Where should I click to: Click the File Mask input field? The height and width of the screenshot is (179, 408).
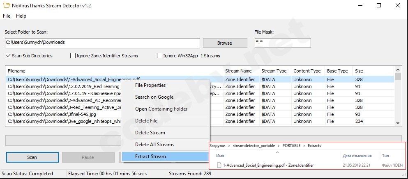point(282,43)
